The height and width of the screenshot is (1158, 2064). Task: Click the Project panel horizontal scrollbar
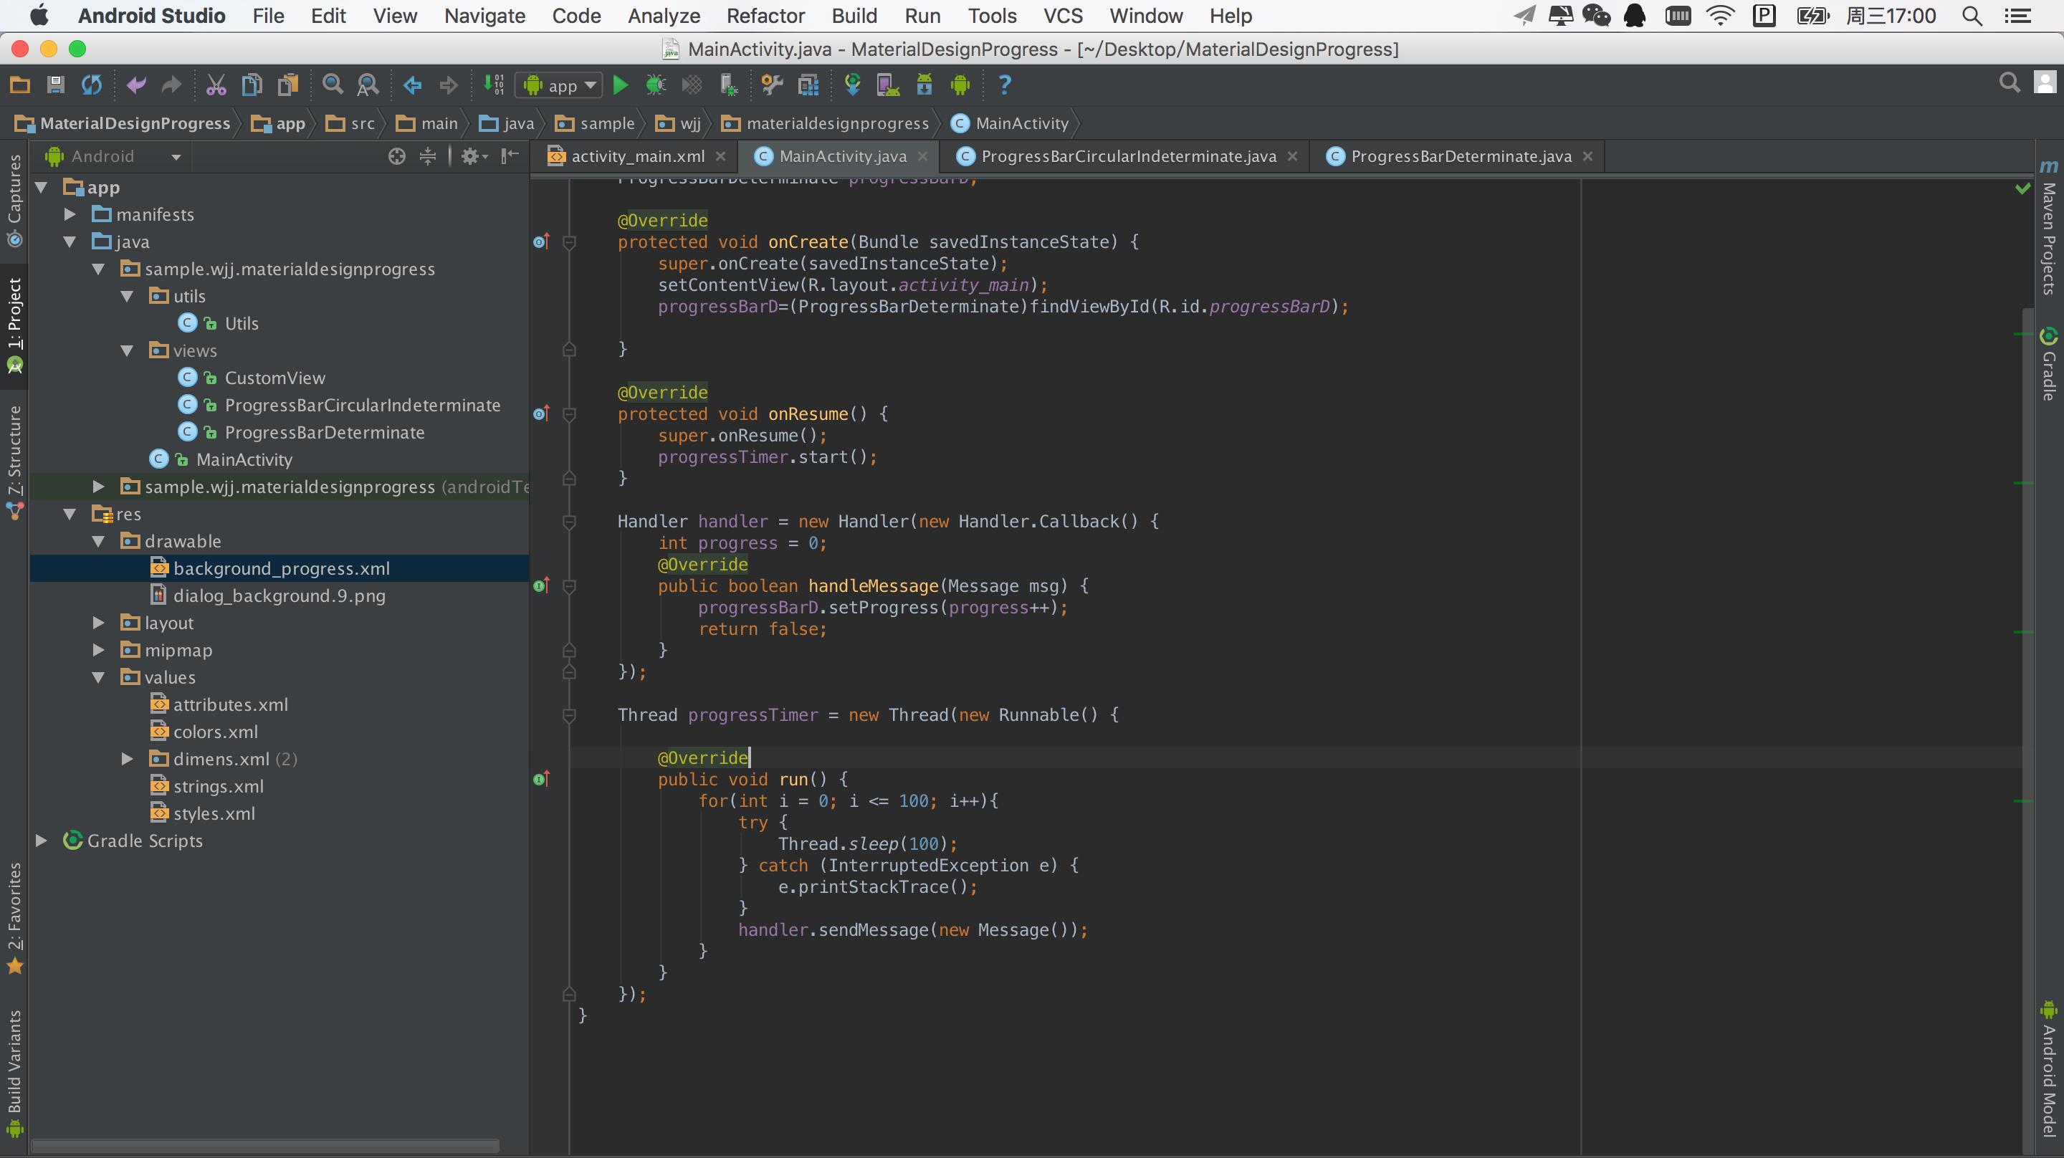pyautogui.click(x=264, y=1145)
